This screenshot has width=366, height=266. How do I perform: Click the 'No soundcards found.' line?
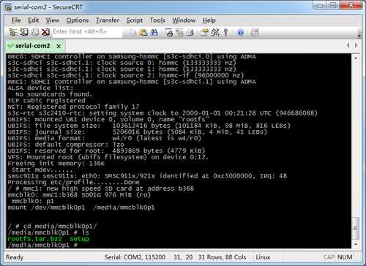click(53, 94)
